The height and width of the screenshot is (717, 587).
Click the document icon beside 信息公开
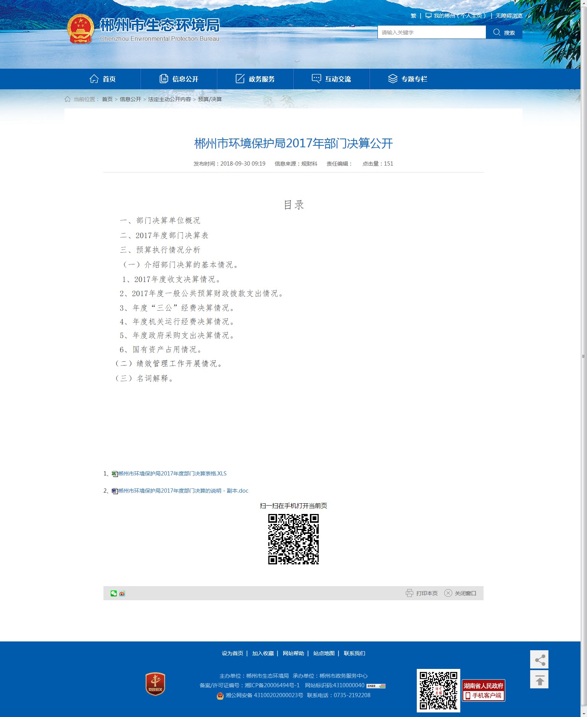pyautogui.click(x=164, y=79)
